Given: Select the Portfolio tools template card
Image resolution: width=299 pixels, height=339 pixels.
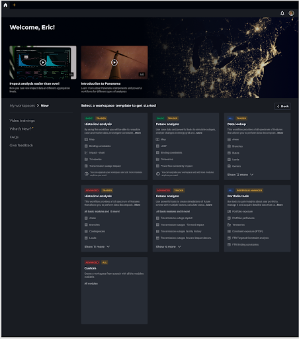Looking at the screenshot, I should [257, 218].
